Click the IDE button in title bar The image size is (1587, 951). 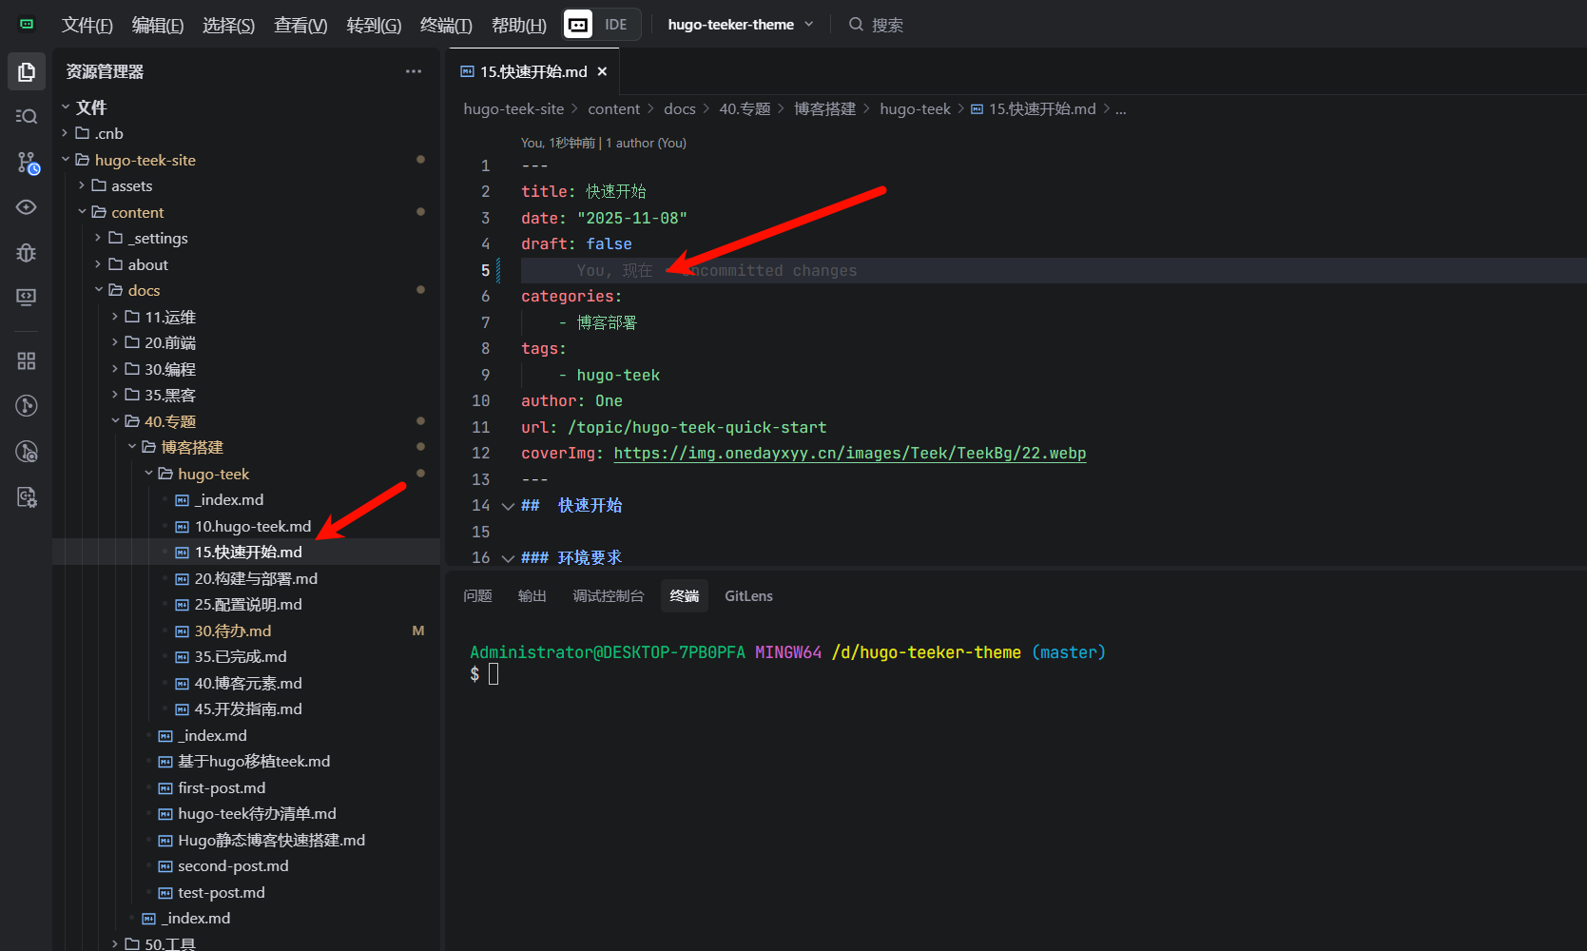coord(602,25)
